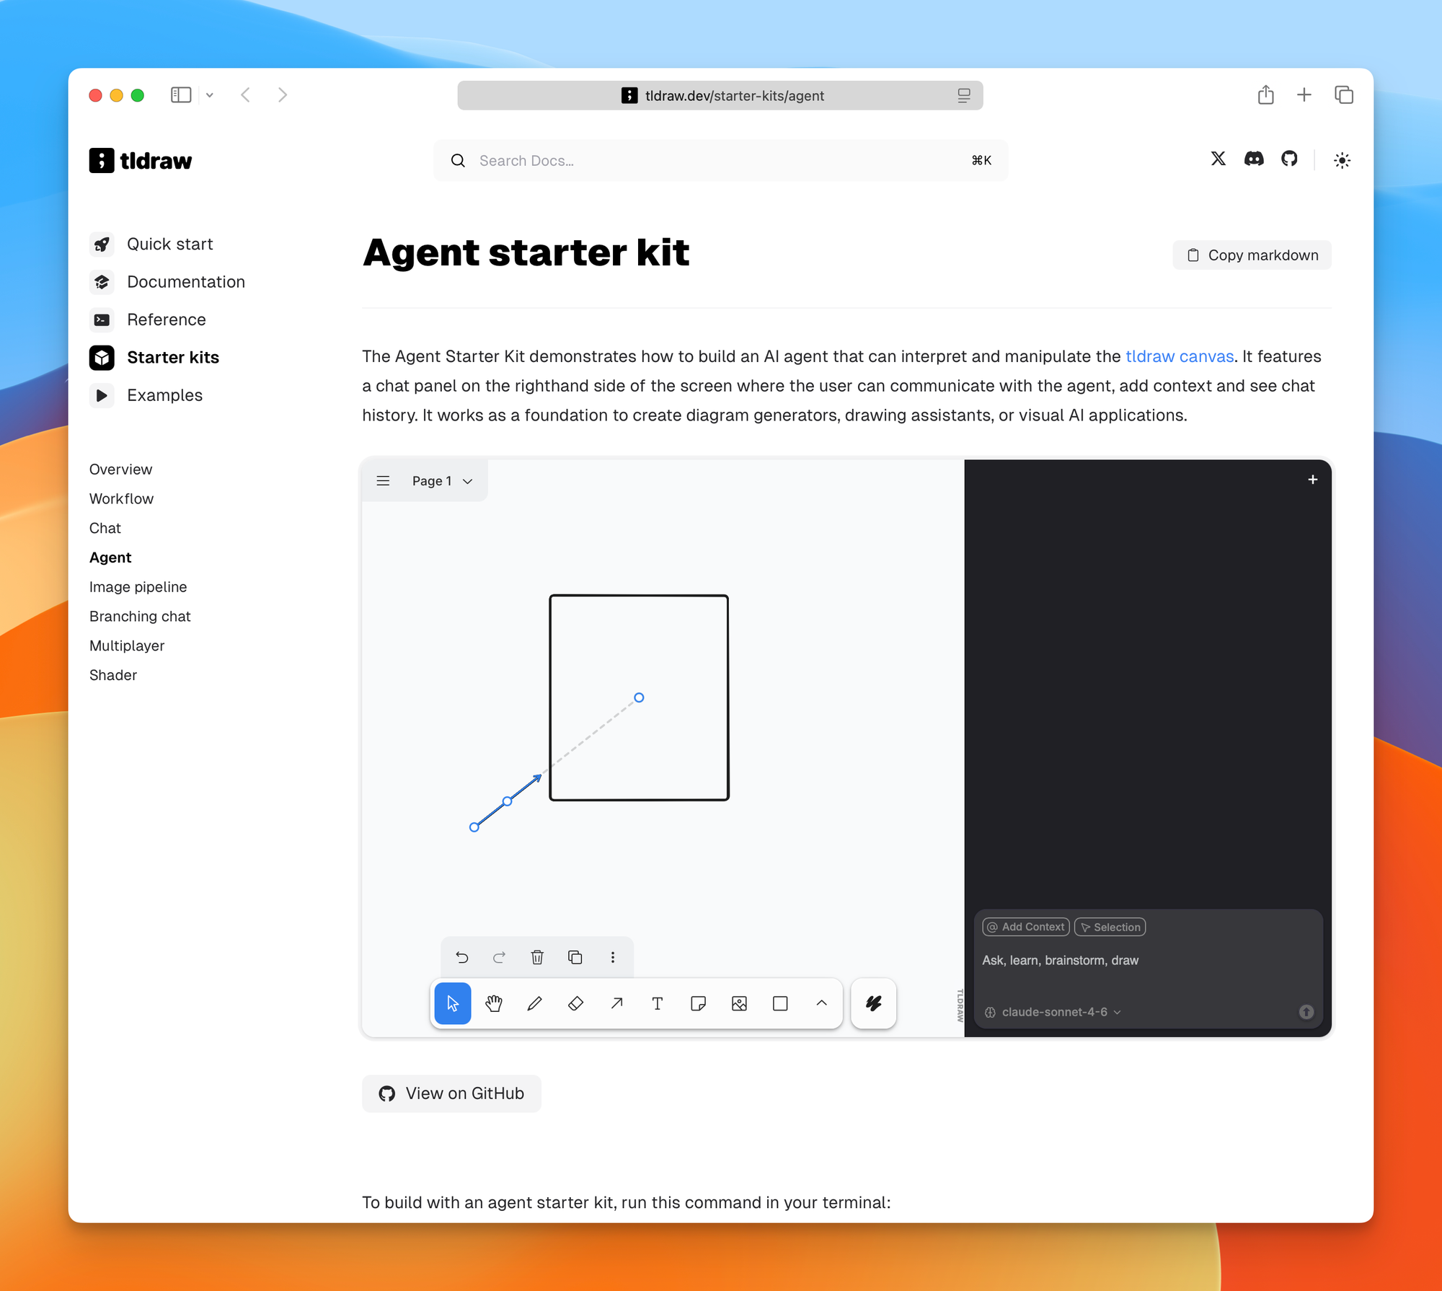
Task: Open the Page 1 dropdown
Action: pos(442,480)
